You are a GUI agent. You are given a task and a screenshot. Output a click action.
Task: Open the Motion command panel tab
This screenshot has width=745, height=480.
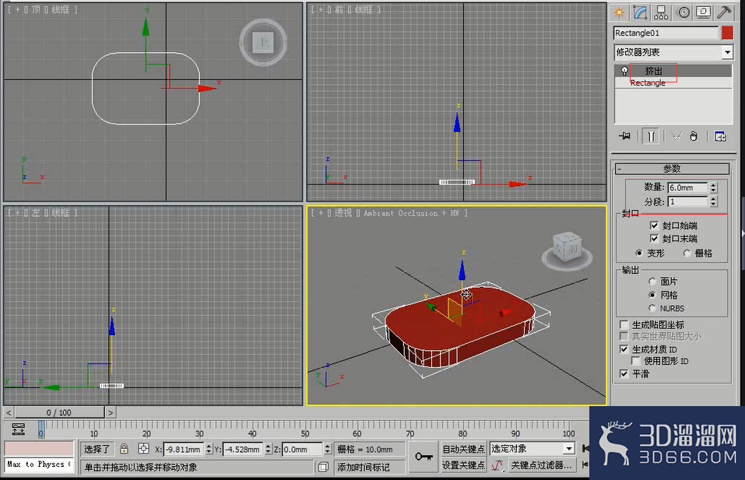point(684,12)
